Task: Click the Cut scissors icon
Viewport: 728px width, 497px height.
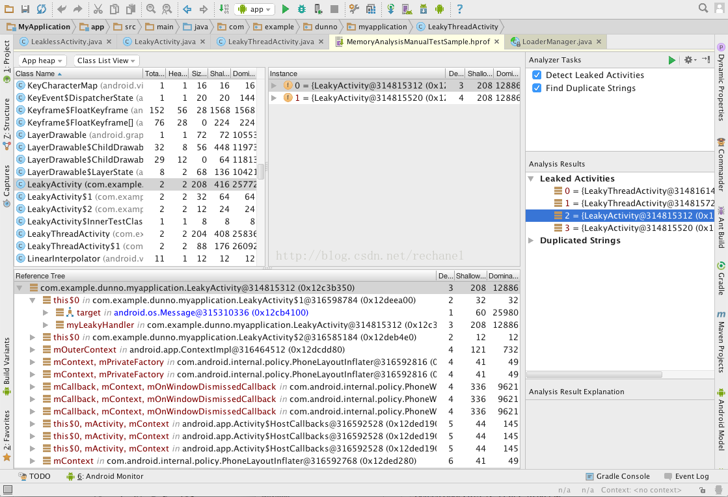Action: coord(98,9)
